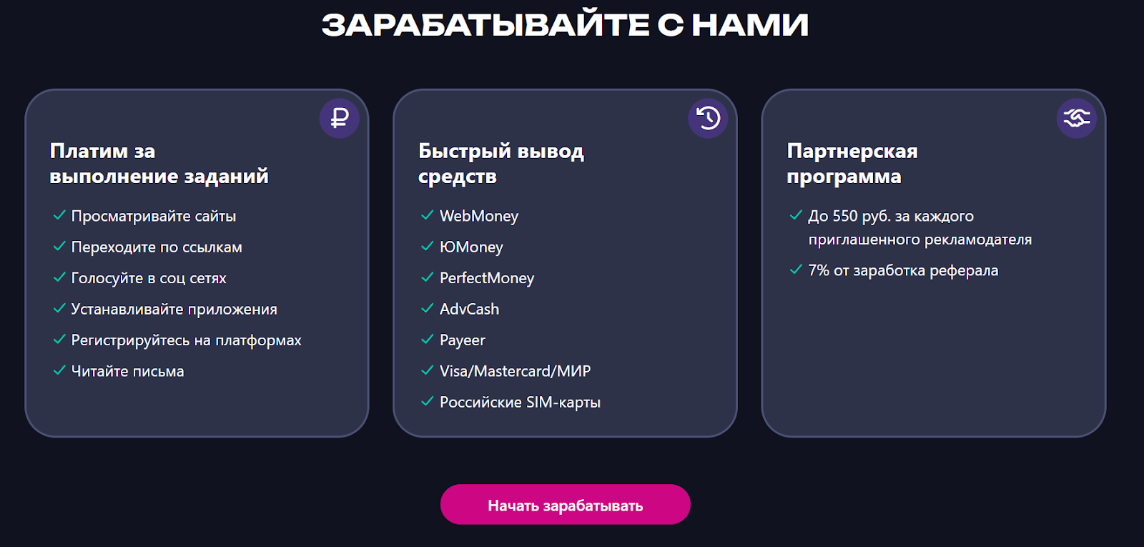This screenshot has width=1144, height=547.
Task: Click the ruble icon on the first card
Action: tap(340, 118)
